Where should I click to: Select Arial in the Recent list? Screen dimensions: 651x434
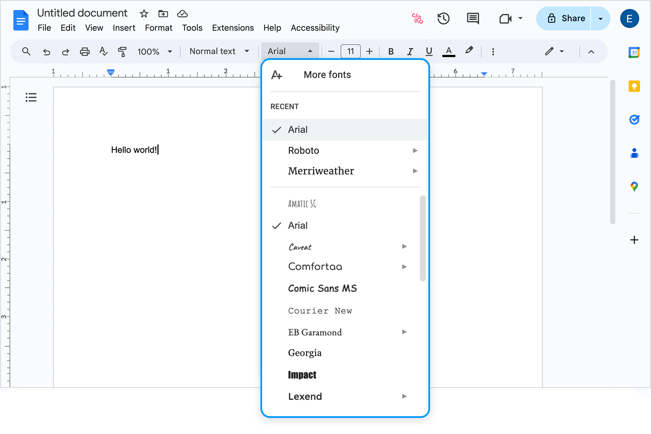tap(345, 130)
